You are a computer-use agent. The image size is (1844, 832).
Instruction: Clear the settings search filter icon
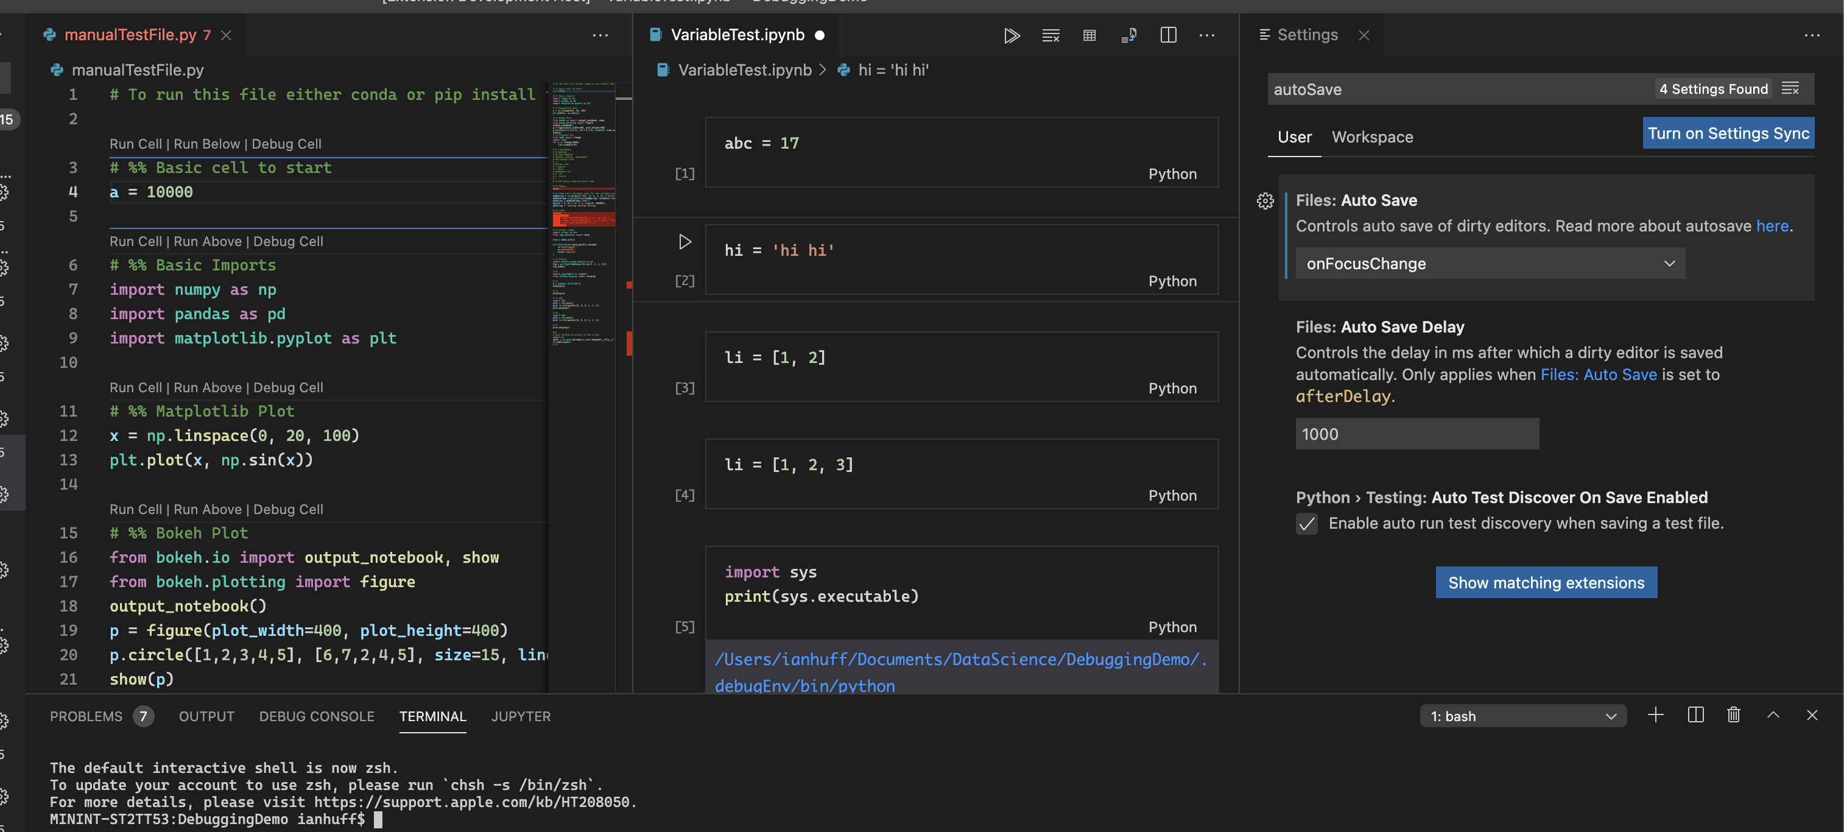(1790, 89)
